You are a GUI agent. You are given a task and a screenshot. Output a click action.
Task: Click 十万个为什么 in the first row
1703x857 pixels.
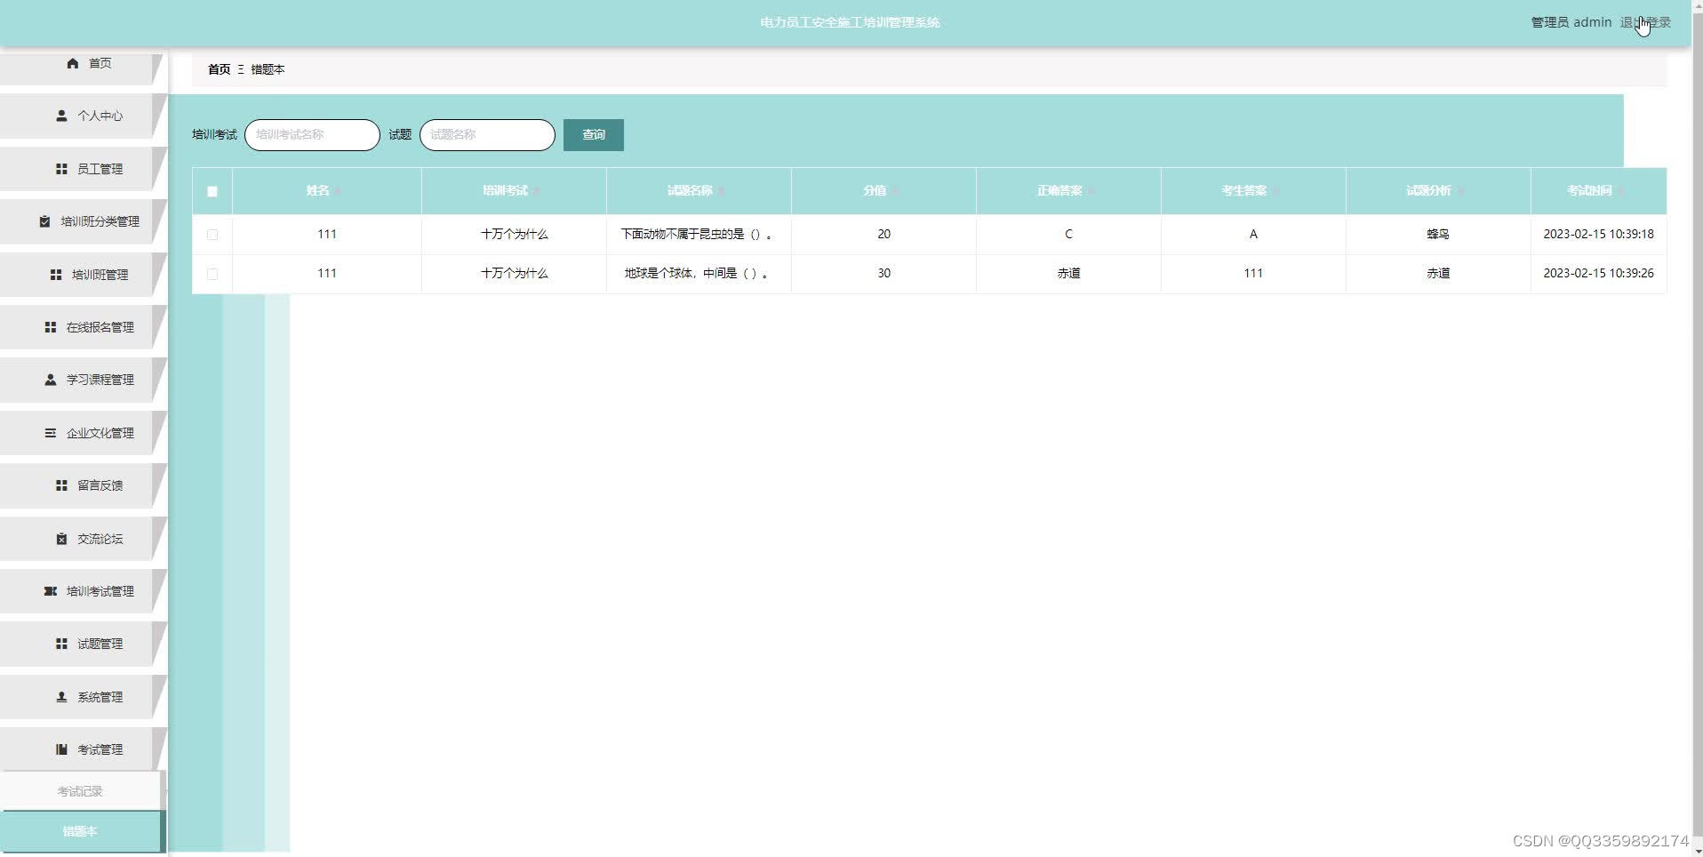[x=514, y=235]
